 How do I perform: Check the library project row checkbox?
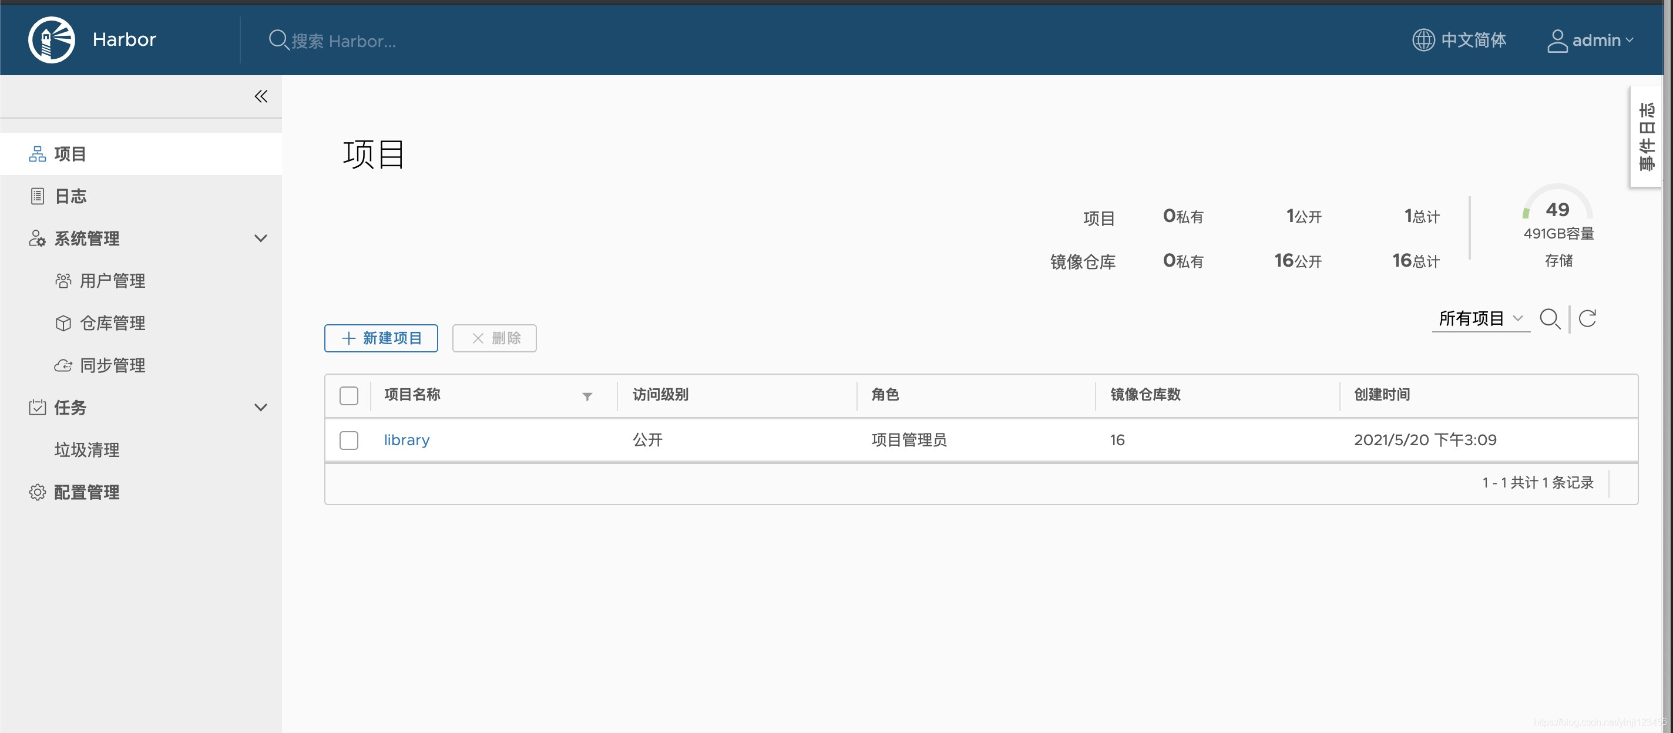349,440
